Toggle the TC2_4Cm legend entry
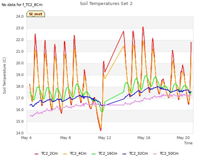213x160 pixels. [x=75, y=153]
